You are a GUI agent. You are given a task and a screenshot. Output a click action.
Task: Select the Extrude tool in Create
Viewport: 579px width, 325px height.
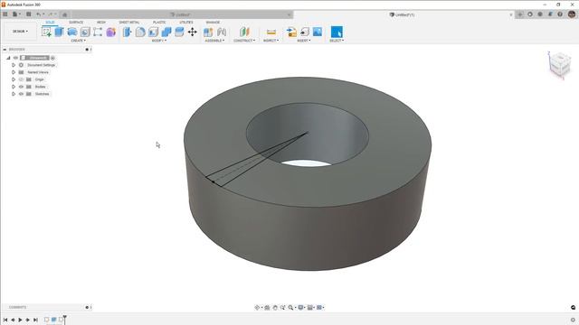click(59, 32)
